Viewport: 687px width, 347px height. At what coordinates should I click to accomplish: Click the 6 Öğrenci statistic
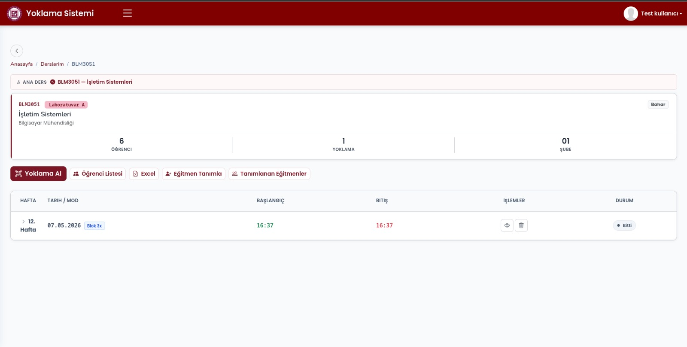(x=122, y=144)
